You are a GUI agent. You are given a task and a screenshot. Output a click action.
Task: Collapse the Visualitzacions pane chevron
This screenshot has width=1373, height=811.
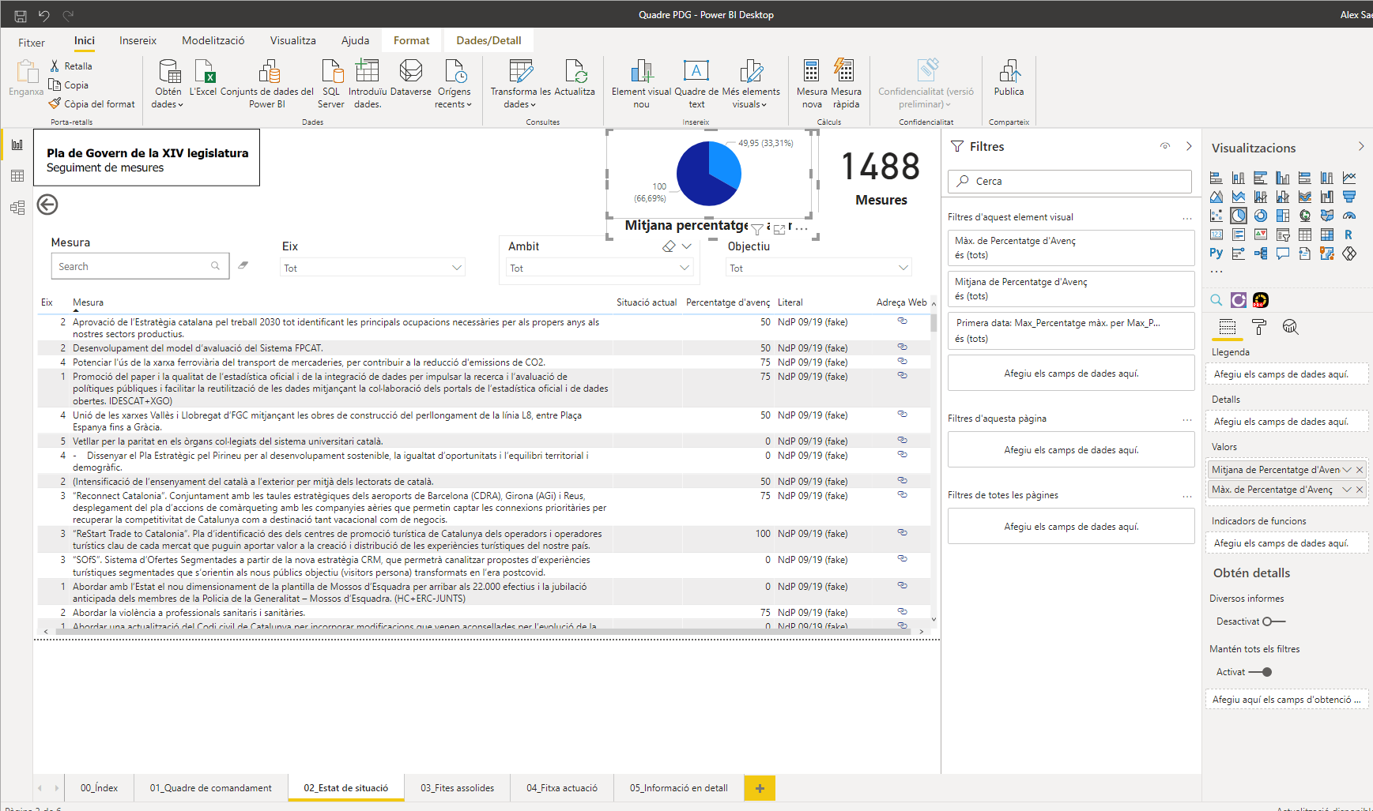tap(1361, 146)
